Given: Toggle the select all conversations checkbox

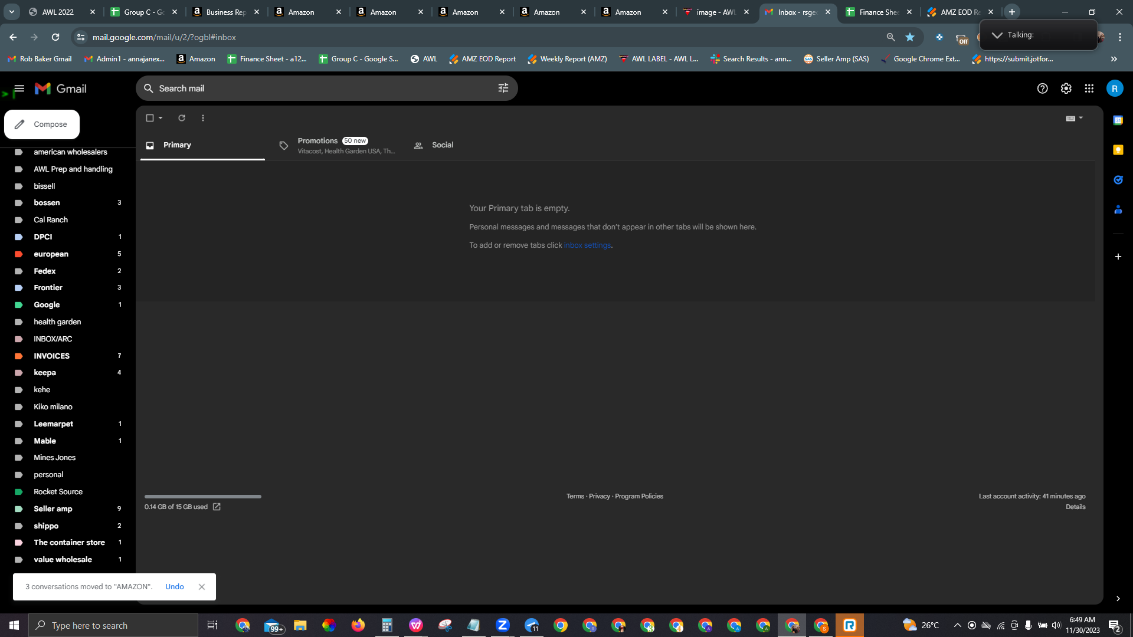Looking at the screenshot, I should point(150,118).
